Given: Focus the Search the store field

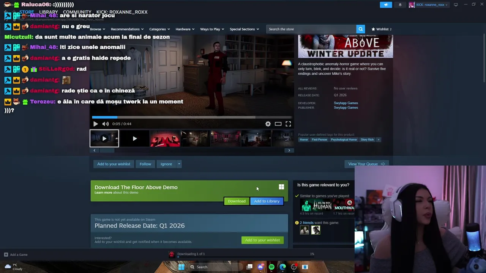Looking at the screenshot, I should [311, 29].
